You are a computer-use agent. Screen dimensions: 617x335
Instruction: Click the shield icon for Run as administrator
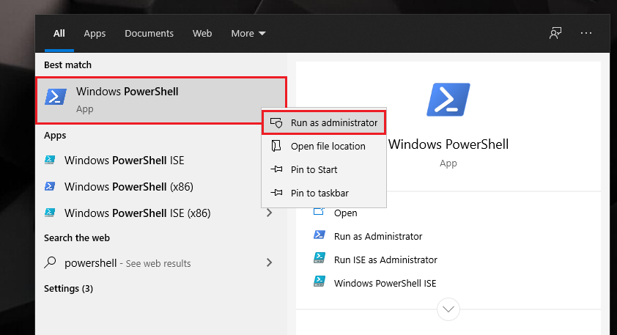(x=276, y=123)
